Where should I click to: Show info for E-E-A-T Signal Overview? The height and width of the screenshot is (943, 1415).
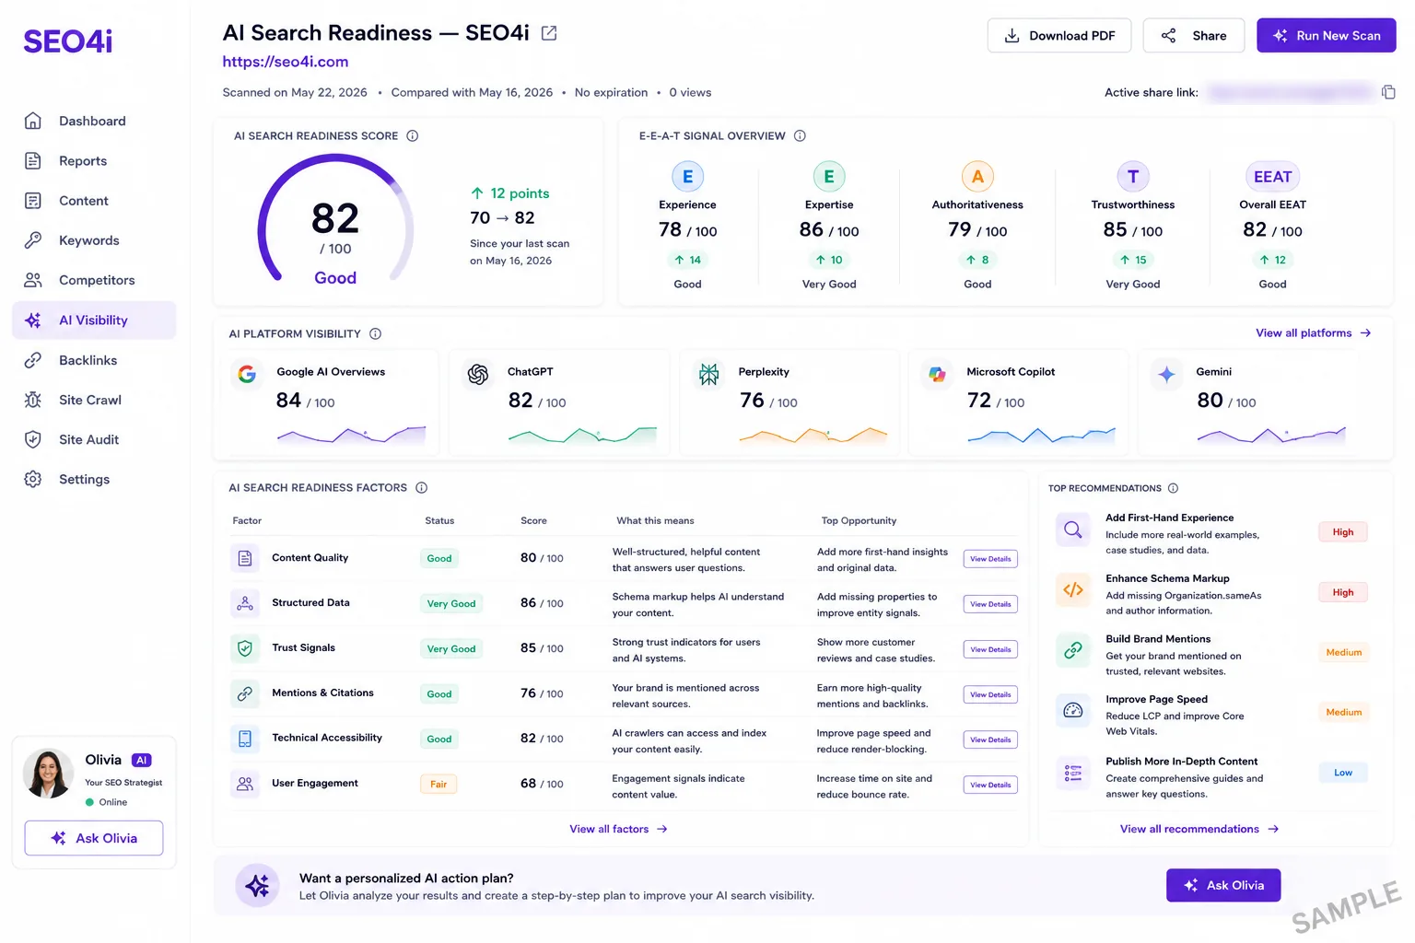pos(800,135)
